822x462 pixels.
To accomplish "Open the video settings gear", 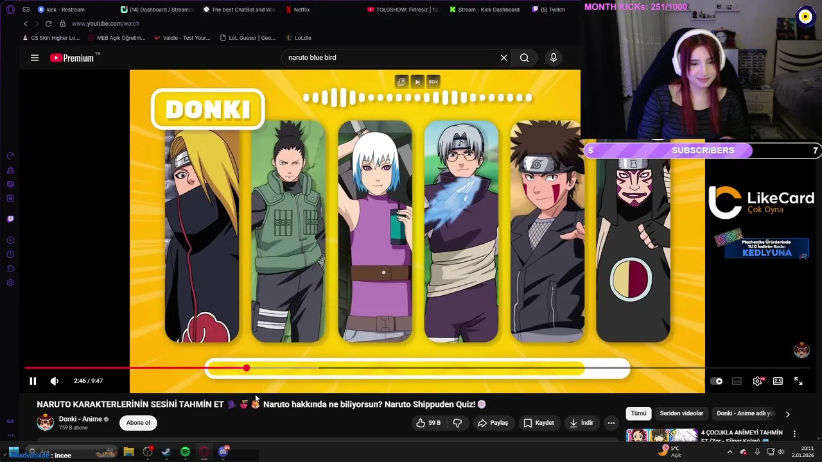I will pos(758,381).
